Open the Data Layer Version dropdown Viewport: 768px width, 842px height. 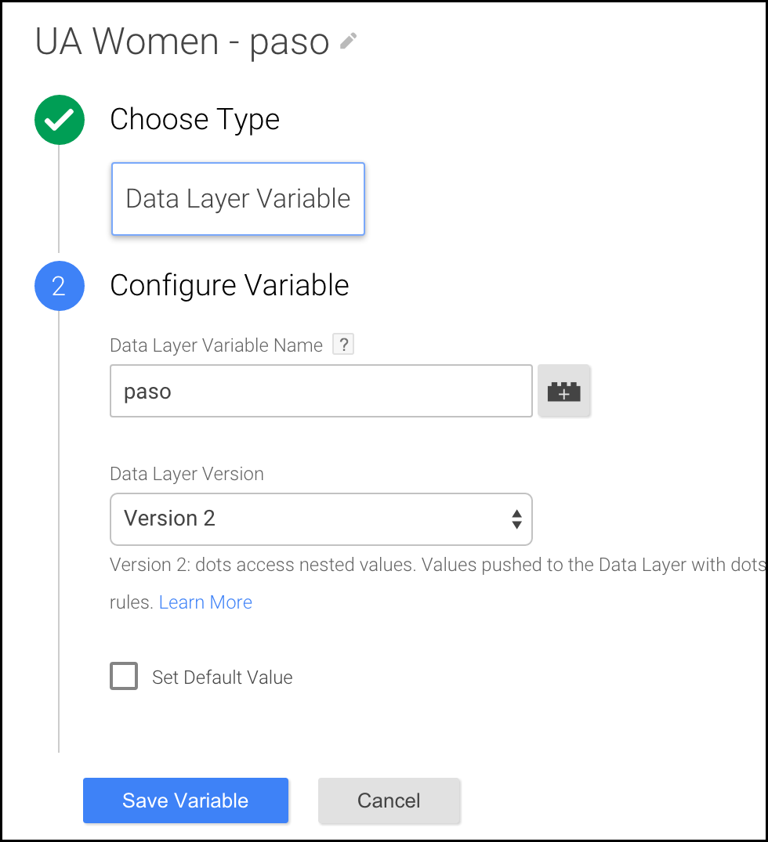point(321,519)
